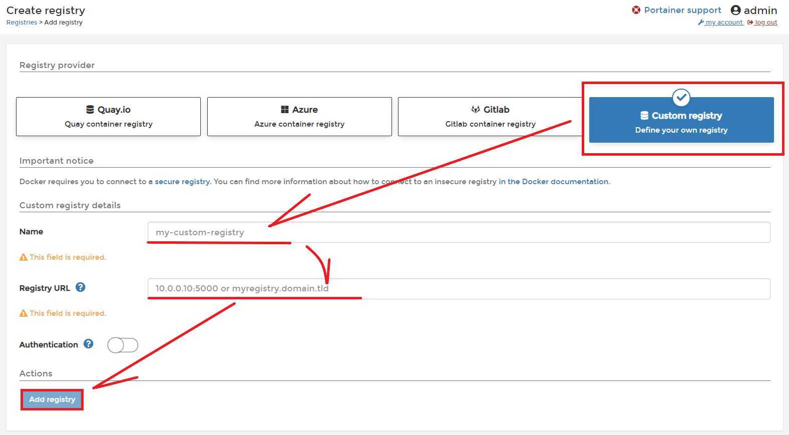The height and width of the screenshot is (435, 789).
Task: Click 'This field is required.' under Name
Action: [68, 257]
